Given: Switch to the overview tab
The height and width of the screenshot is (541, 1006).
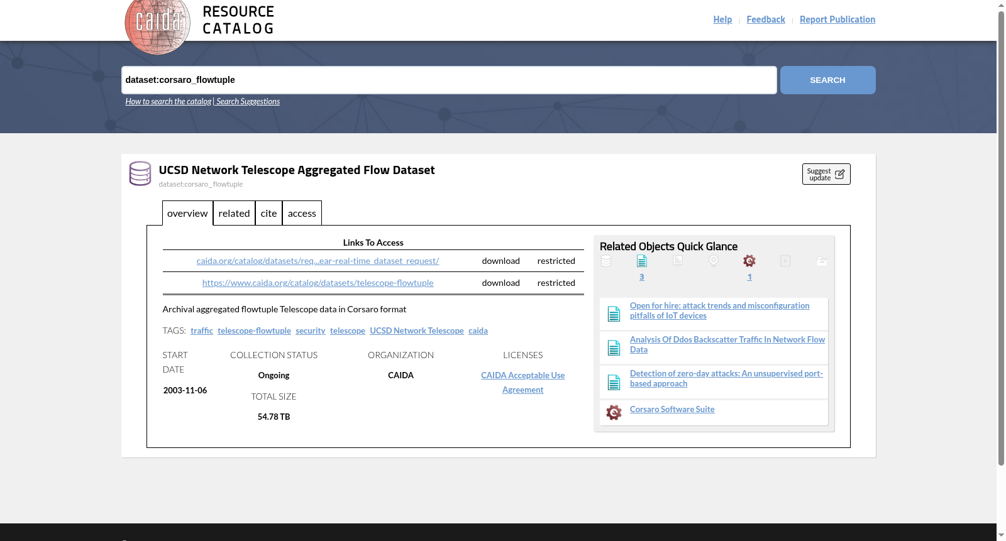Looking at the screenshot, I should click(187, 213).
